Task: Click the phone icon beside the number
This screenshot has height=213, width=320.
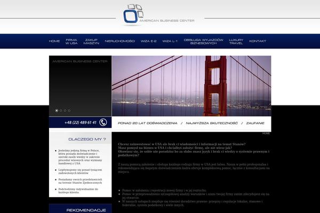Action: pos(103,122)
